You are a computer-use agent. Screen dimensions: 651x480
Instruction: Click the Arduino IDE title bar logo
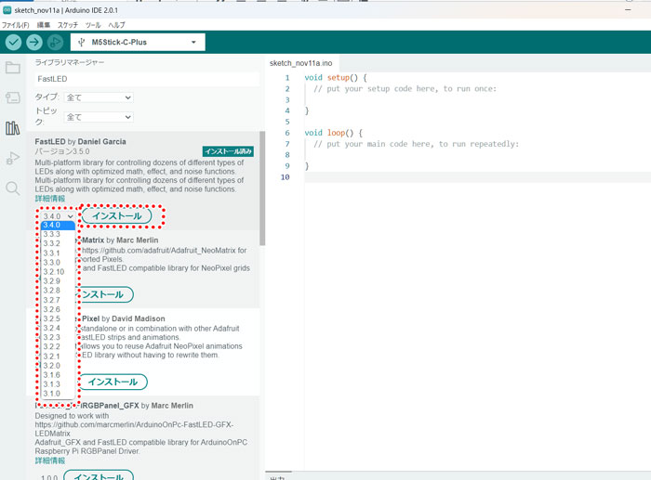[7, 10]
